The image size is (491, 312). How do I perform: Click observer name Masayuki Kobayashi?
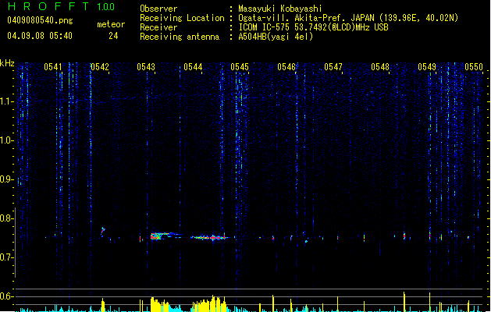pos(280,9)
